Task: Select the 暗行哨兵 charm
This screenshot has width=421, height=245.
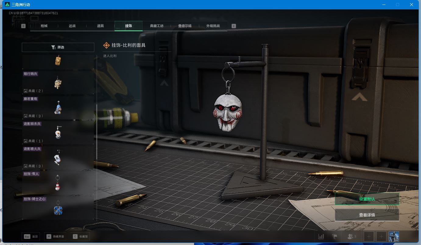Action: (58, 82)
